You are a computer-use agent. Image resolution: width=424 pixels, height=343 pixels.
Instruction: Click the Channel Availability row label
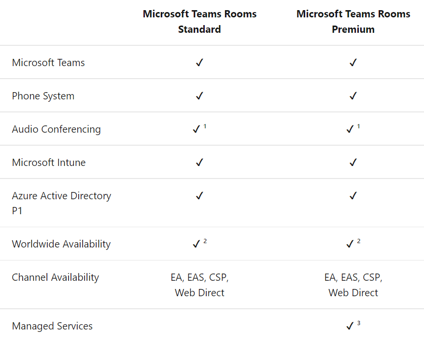55,277
